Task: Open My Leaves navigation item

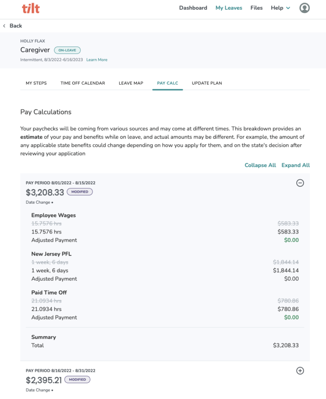Action: click(x=229, y=8)
